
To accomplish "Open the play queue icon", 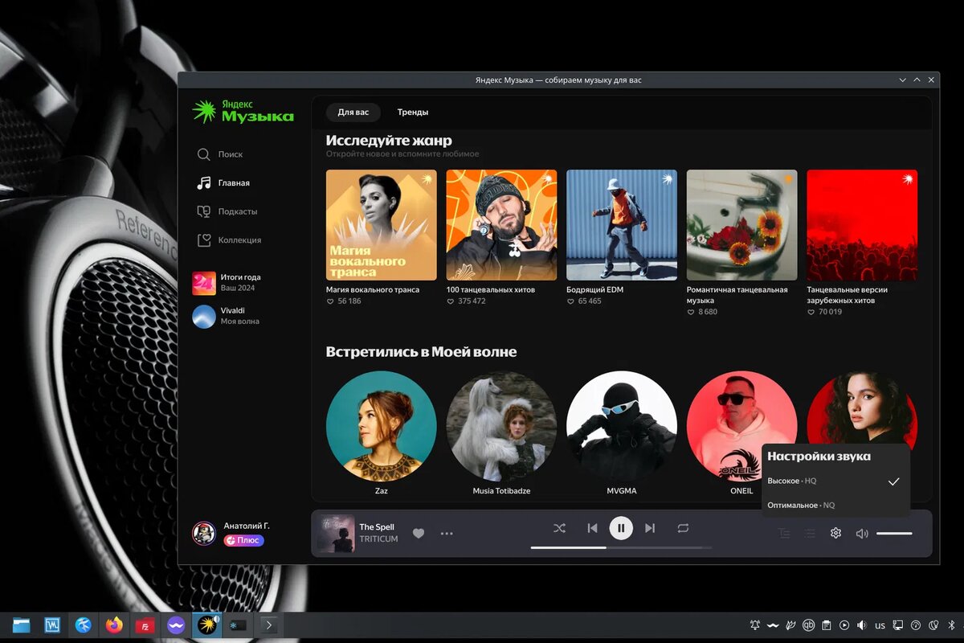I will (x=810, y=533).
